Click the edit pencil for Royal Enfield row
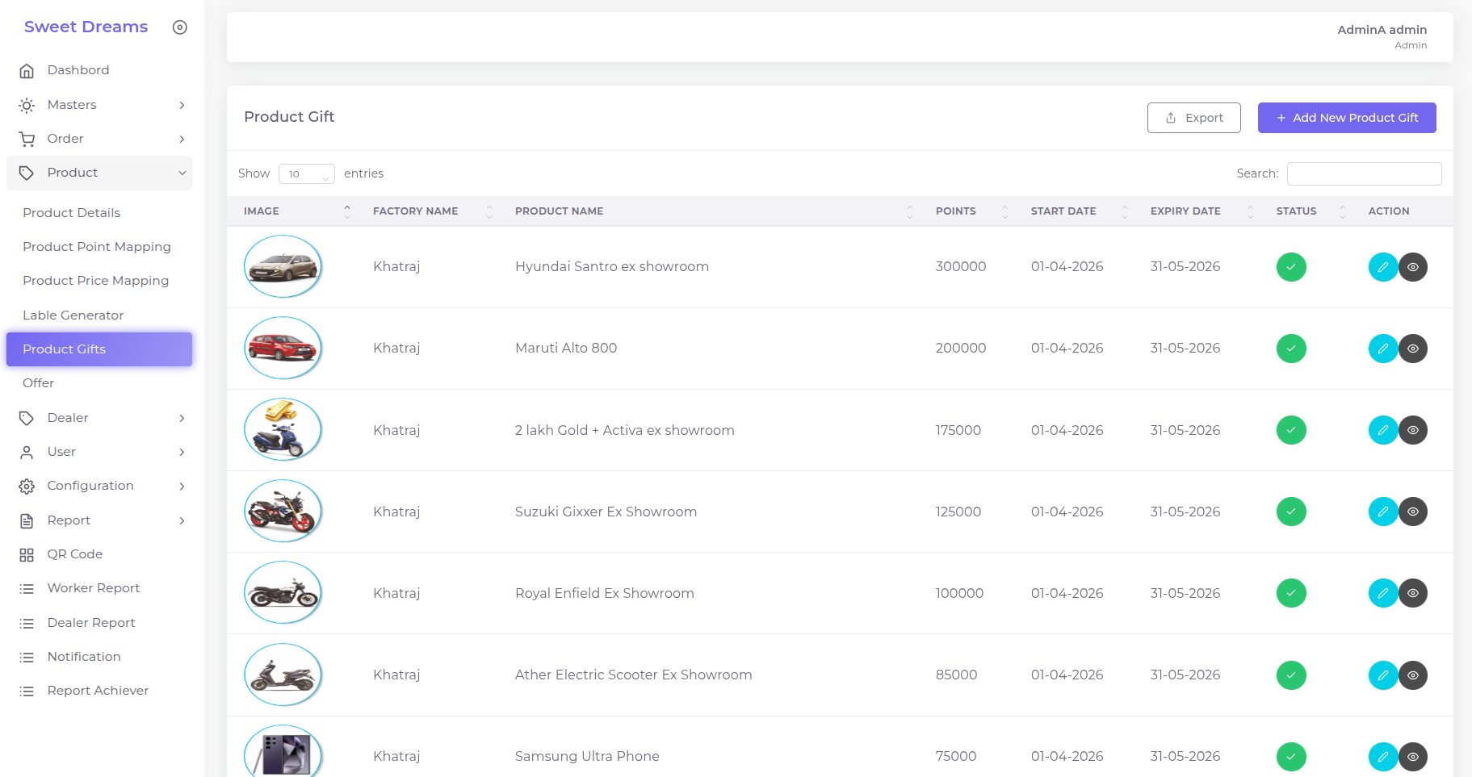Viewport: 1472px width, 777px height. (x=1382, y=593)
